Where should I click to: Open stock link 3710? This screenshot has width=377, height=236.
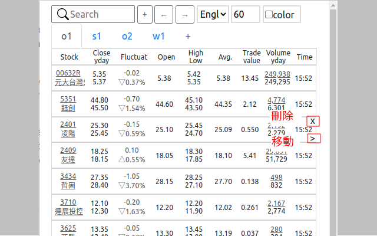coord(68,202)
